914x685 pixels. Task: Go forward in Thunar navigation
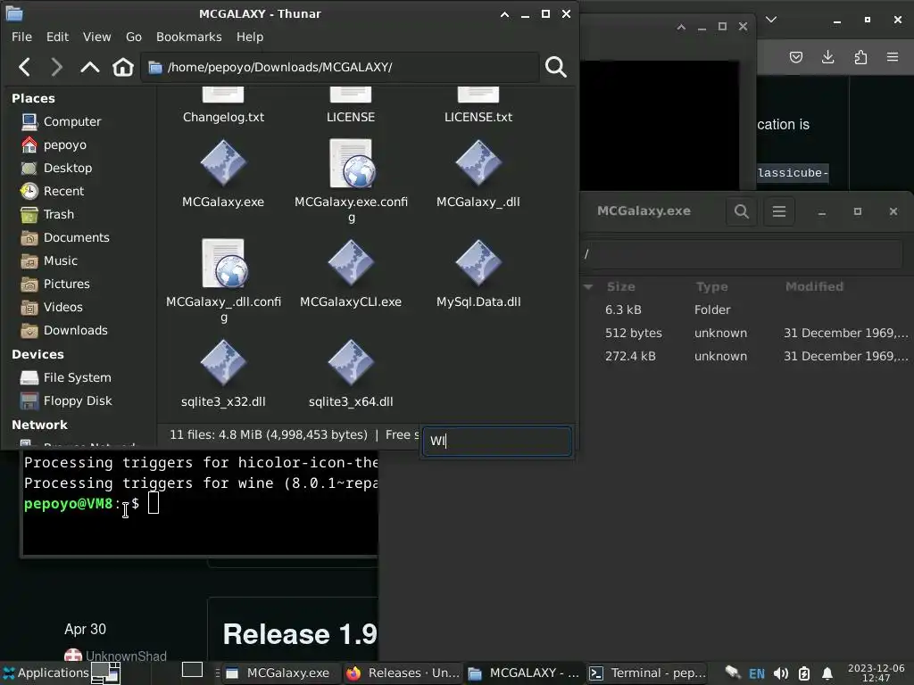pos(56,67)
